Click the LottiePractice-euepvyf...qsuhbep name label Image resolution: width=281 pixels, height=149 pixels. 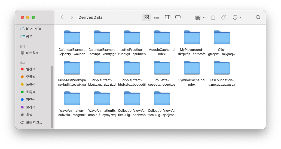pos(132,52)
